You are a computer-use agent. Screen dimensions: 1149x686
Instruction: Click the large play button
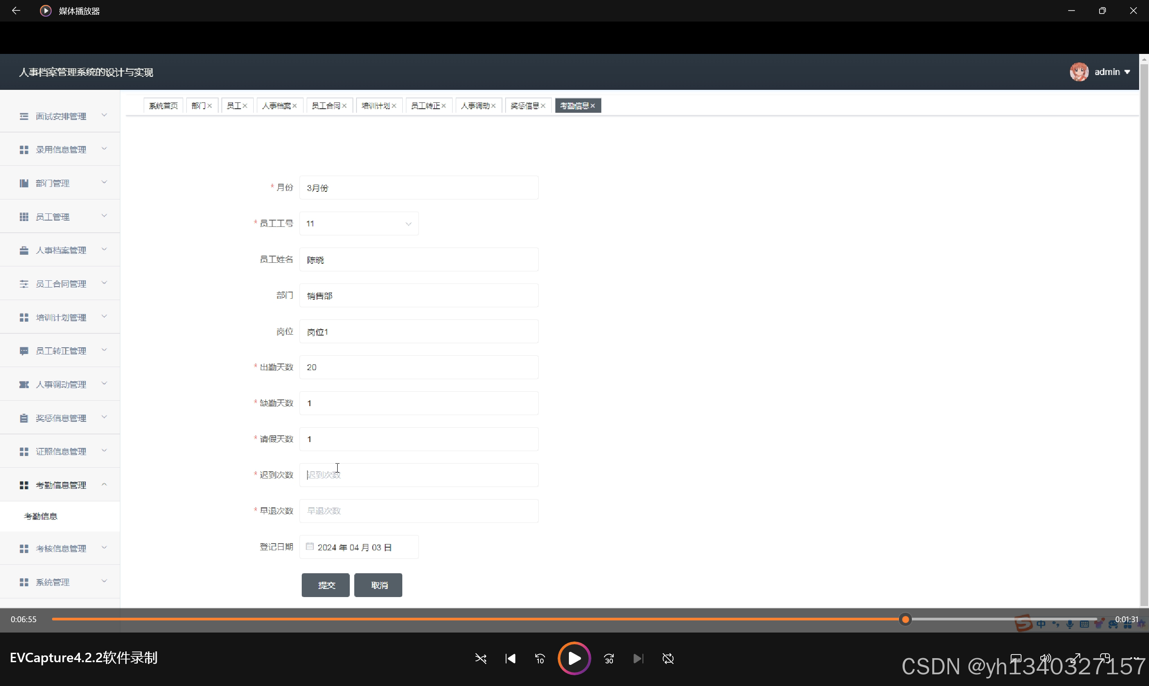click(x=574, y=658)
